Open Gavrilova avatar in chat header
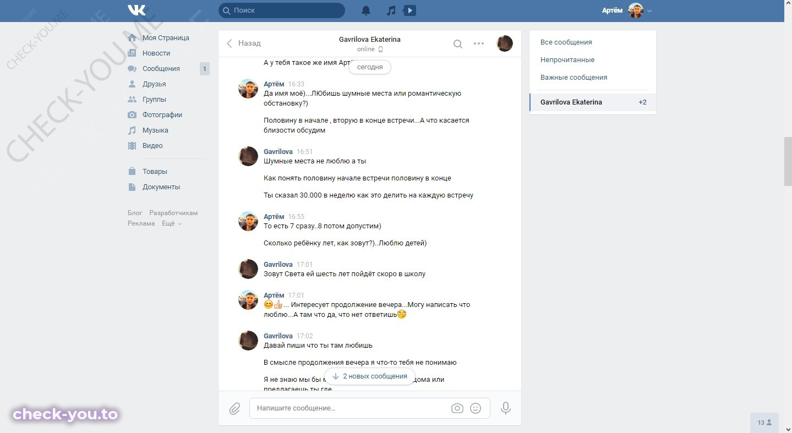Viewport: 792px width, 433px height. (x=505, y=43)
